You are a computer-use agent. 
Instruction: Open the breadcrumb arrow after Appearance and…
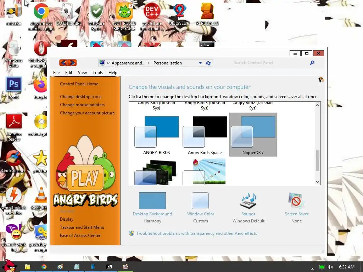tap(149, 63)
